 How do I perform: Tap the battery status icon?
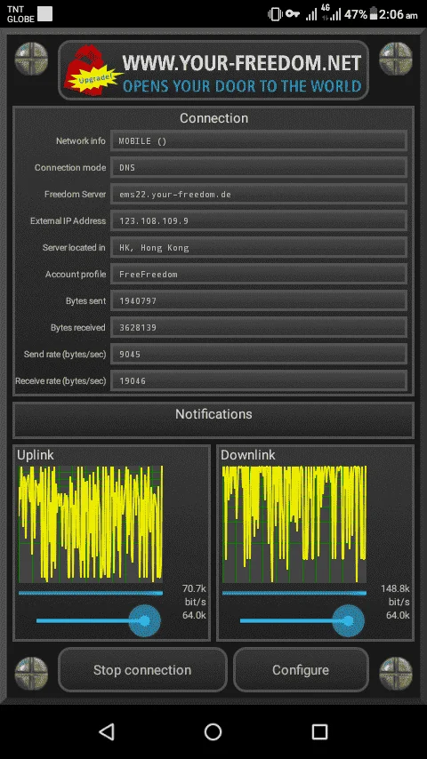pos(374,14)
